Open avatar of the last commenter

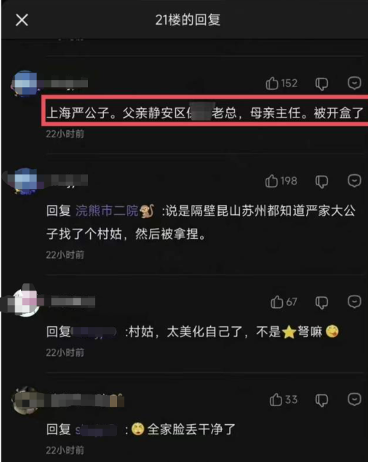click(x=26, y=400)
